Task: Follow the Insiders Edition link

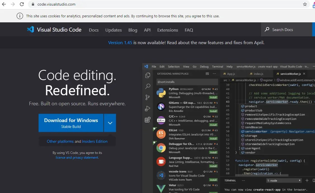Action: click(95, 141)
